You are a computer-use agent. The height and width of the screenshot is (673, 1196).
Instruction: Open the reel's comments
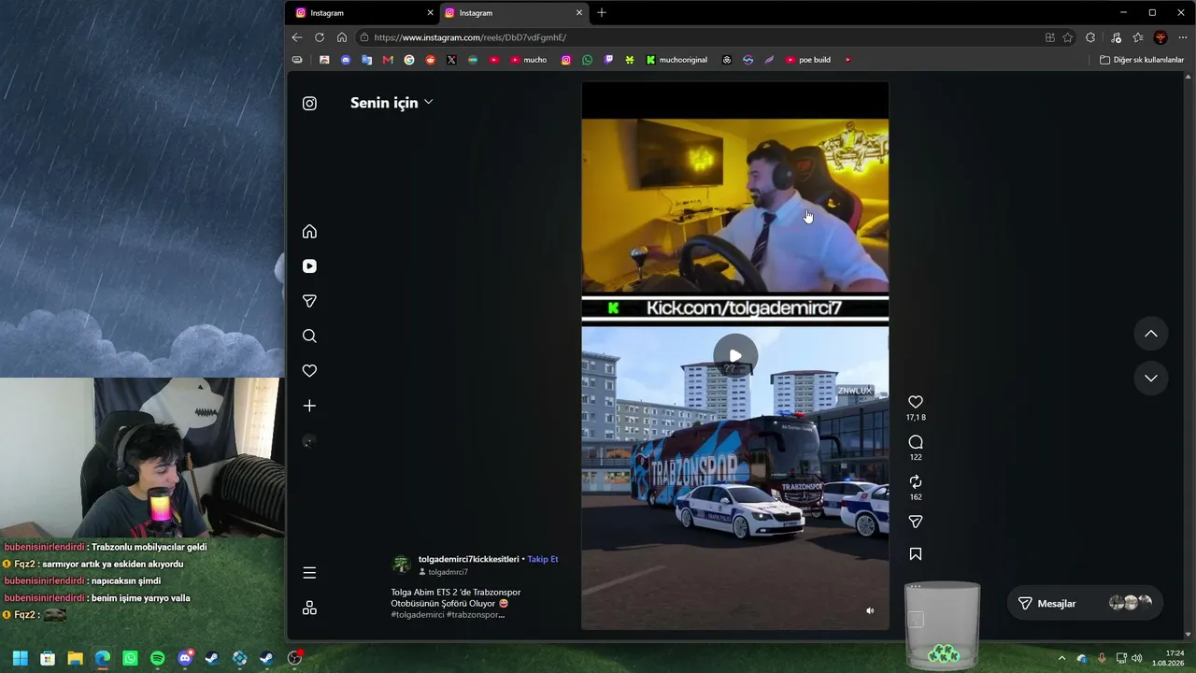[x=916, y=442]
